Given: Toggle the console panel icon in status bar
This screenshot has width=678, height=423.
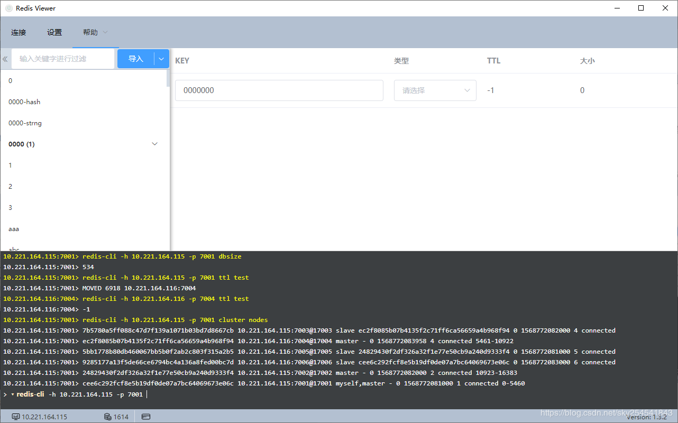Looking at the screenshot, I should (146, 417).
